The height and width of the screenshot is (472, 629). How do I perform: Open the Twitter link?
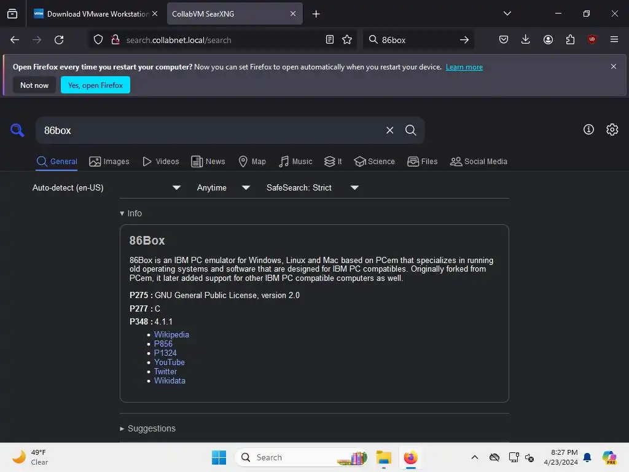point(165,372)
